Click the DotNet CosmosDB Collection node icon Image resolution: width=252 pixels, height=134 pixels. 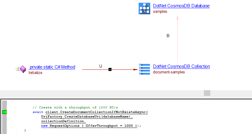pos(144,69)
